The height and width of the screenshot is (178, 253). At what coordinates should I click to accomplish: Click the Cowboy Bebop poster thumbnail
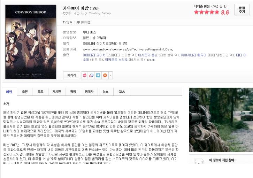coord(31,42)
